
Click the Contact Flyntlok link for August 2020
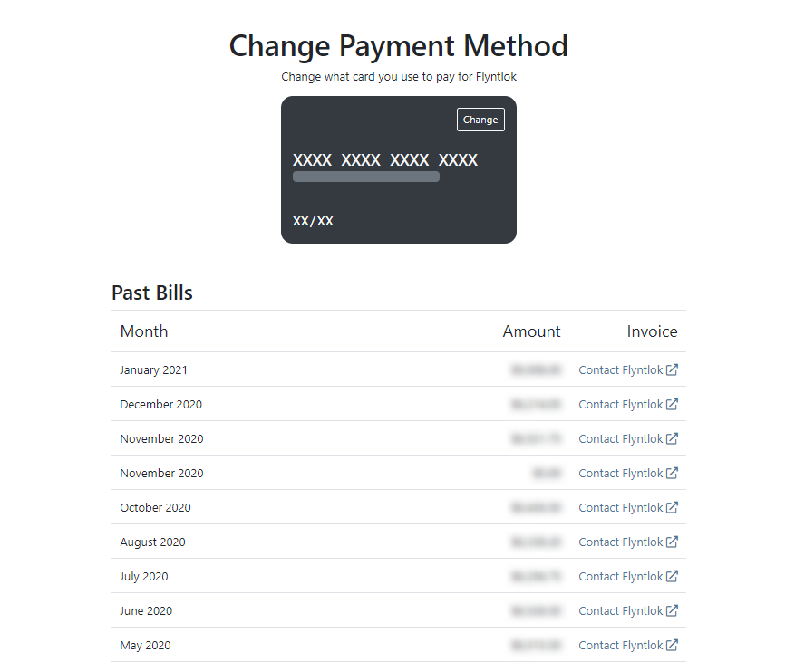621,542
